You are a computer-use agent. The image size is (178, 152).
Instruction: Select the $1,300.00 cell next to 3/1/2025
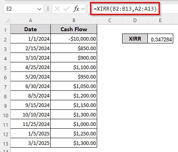click(74, 143)
